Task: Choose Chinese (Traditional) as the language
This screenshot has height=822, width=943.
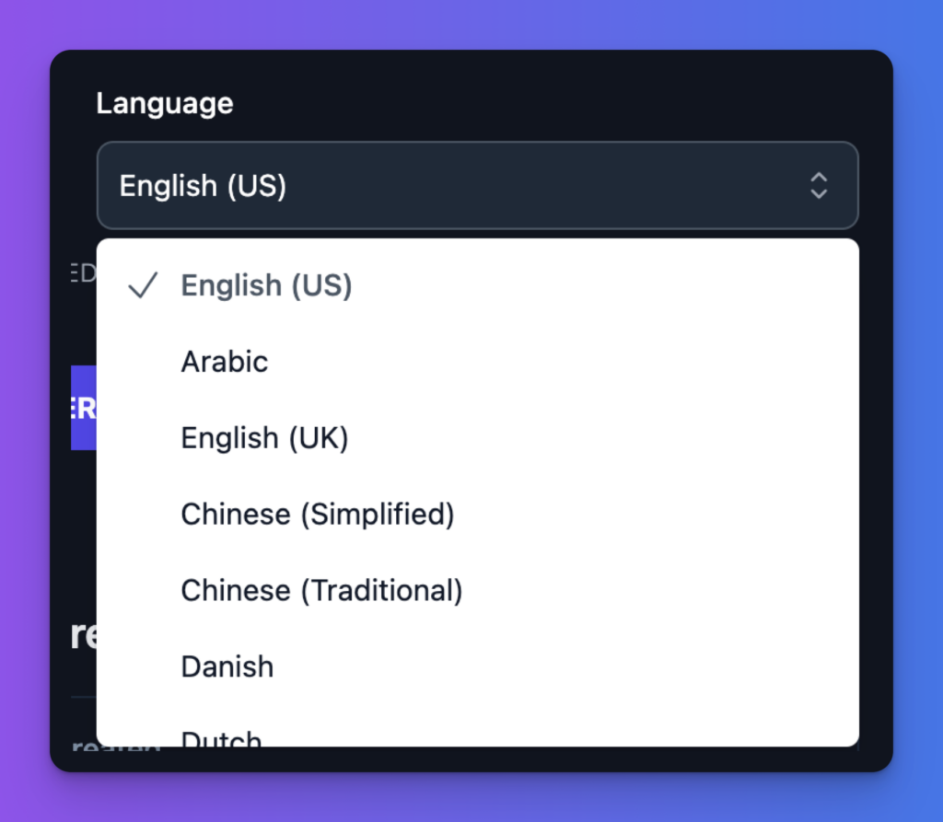Action: [321, 590]
